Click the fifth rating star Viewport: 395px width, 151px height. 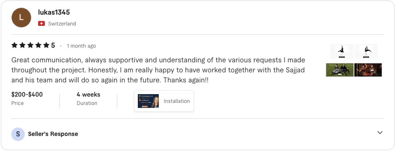coord(46,45)
